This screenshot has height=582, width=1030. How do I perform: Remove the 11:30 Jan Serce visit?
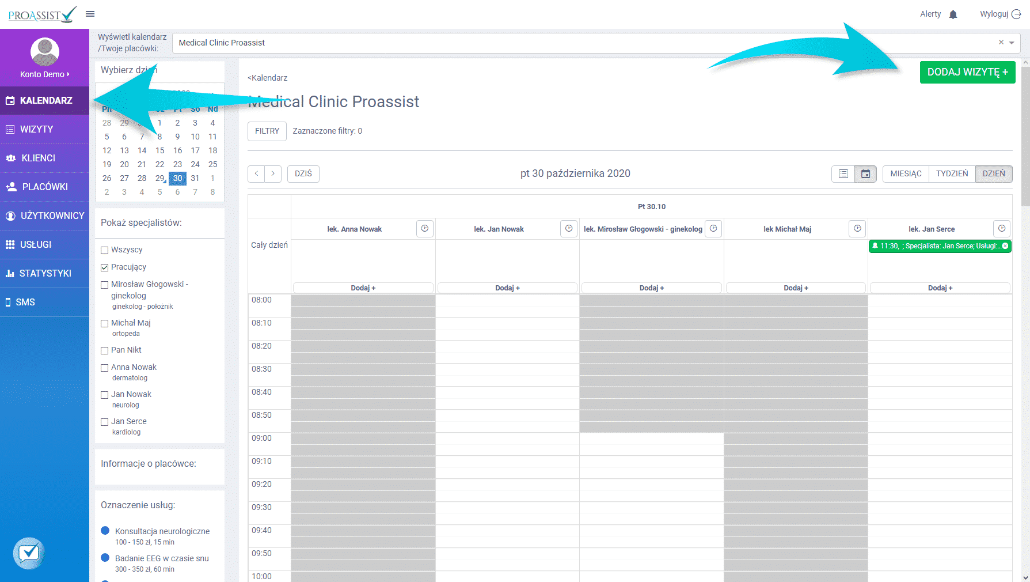(x=1005, y=246)
